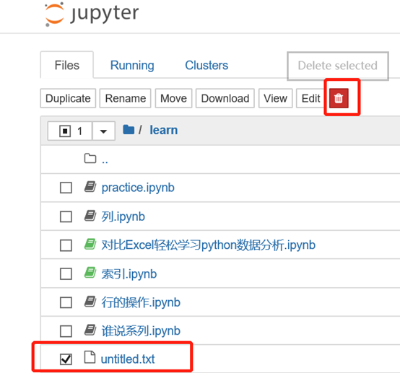
Task: Click the View button
Action: tap(276, 98)
